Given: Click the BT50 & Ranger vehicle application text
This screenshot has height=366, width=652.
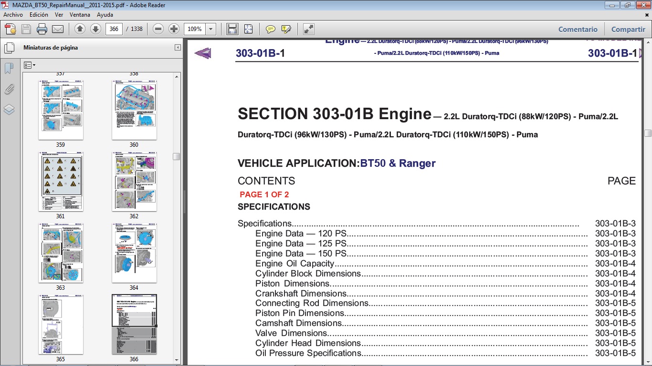Looking at the screenshot, I should click(398, 163).
